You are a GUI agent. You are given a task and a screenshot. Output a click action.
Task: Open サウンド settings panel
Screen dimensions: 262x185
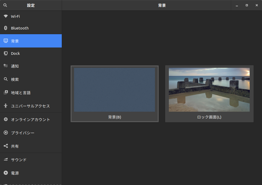point(31,160)
